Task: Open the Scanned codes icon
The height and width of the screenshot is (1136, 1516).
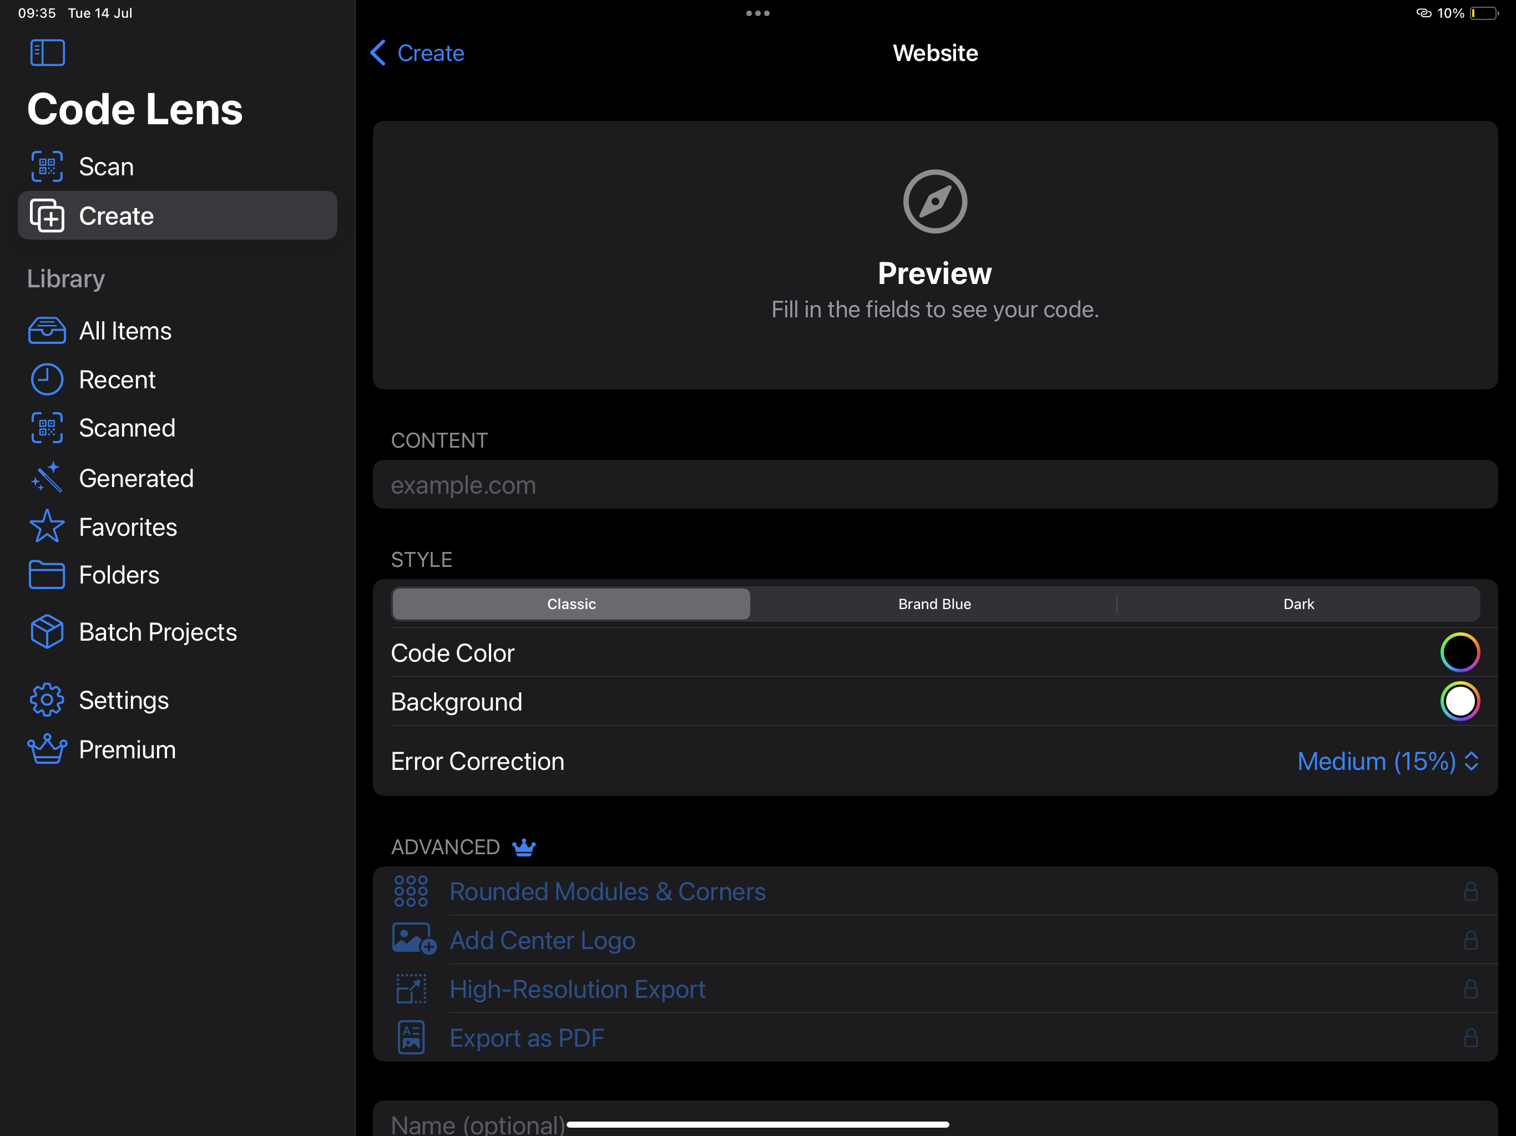Action: pyautogui.click(x=47, y=428)
